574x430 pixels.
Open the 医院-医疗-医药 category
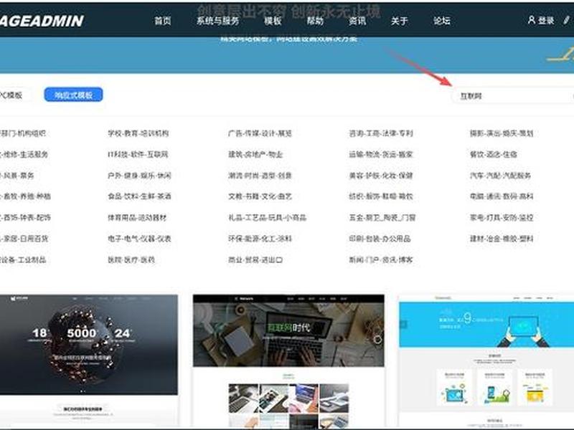(131, 260)
